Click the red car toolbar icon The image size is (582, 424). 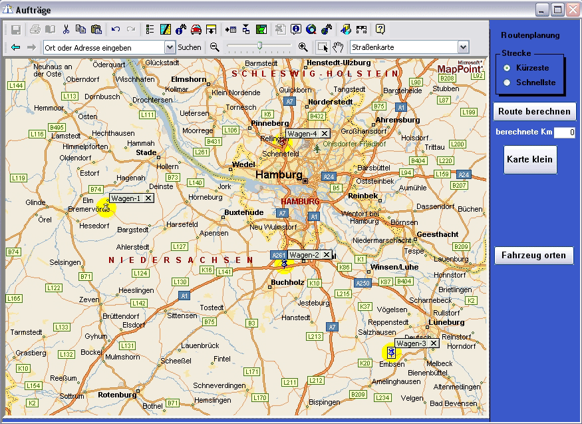[196, 29]
